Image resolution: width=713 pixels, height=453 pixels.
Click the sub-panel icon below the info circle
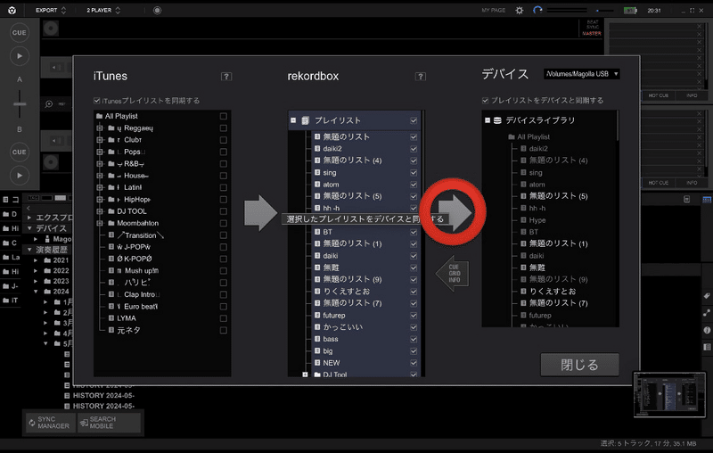point(707,347)
